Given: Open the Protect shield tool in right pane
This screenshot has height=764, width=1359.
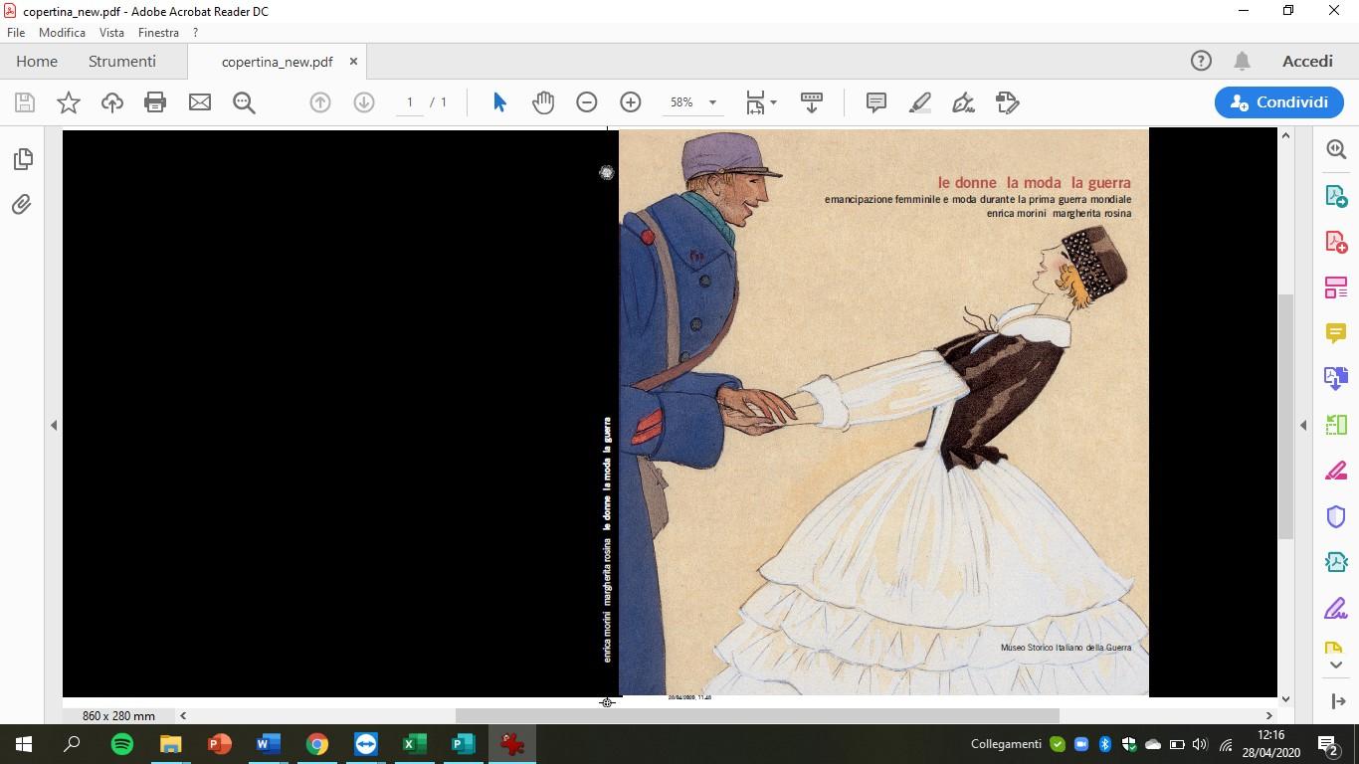Looking at the screenshot, I should tap(1336, 516).
